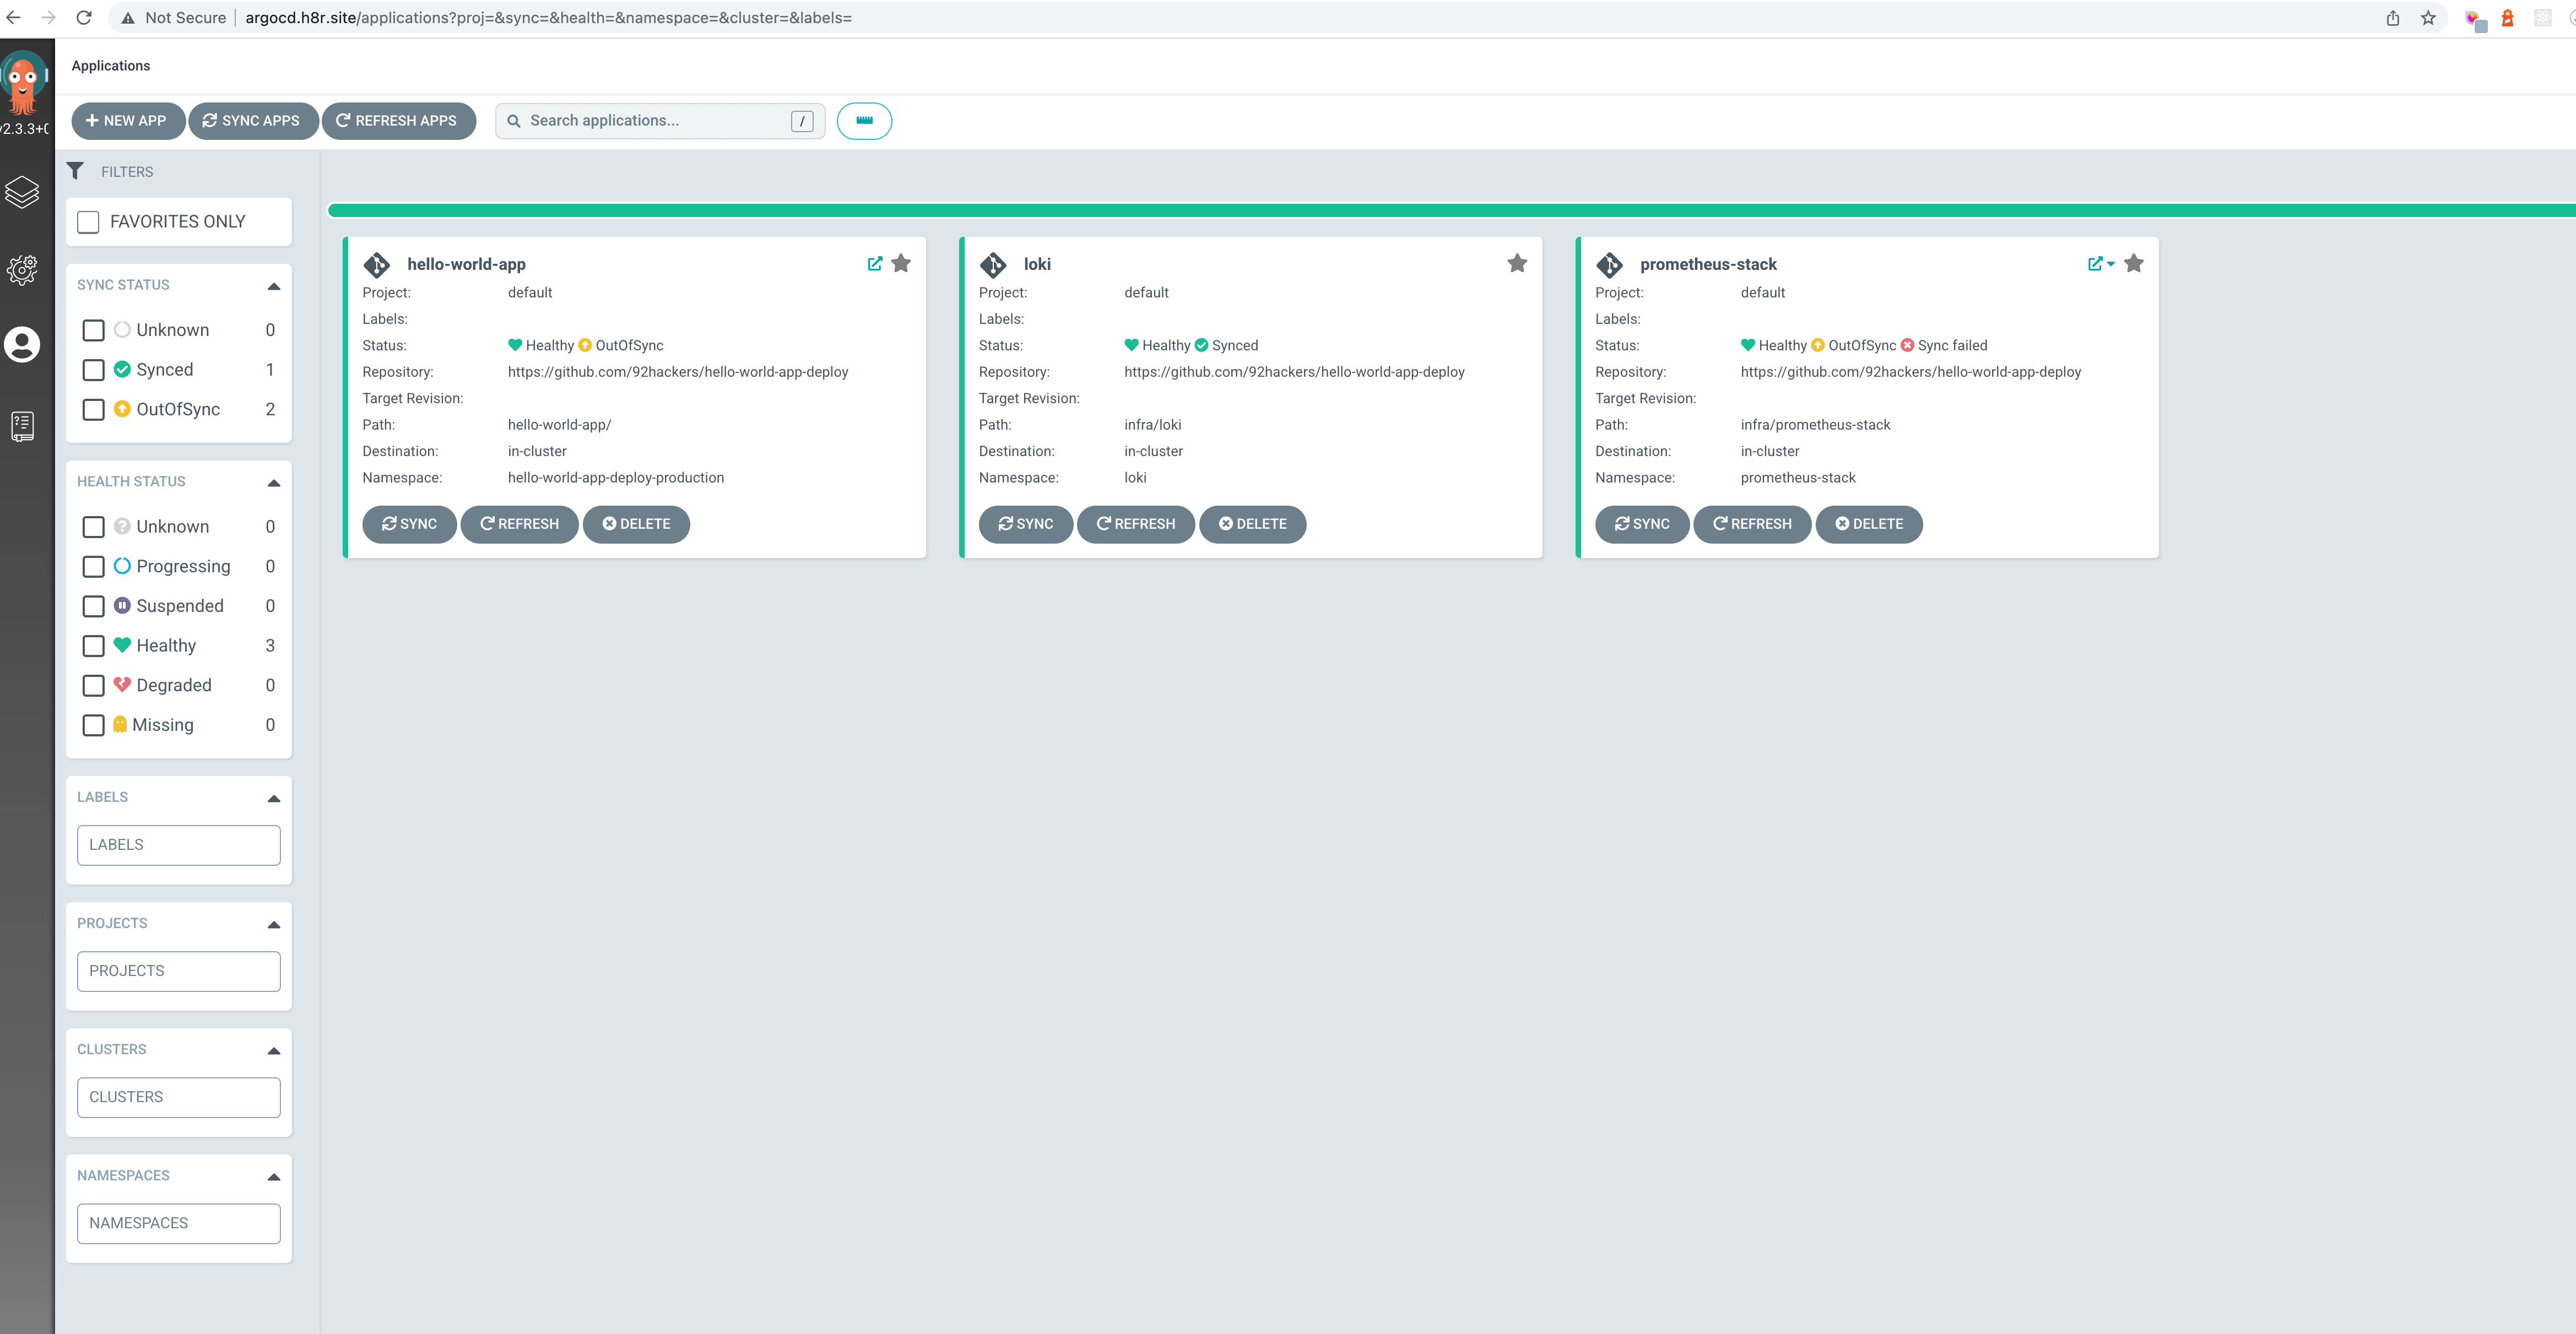Delete the hello-world-app

coord(636,524)
